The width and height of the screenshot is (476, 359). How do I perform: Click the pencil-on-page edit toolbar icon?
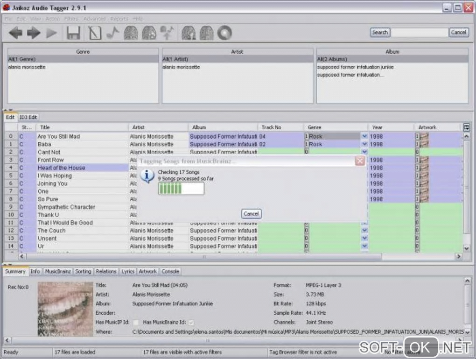[x=94, y=33]
